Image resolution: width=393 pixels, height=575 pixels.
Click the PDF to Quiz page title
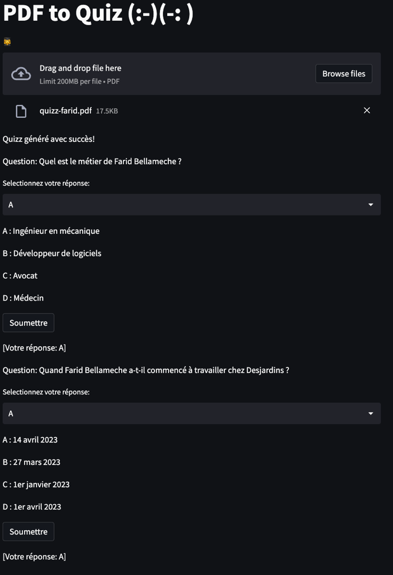pyautogui.click(x=98, y=13)
